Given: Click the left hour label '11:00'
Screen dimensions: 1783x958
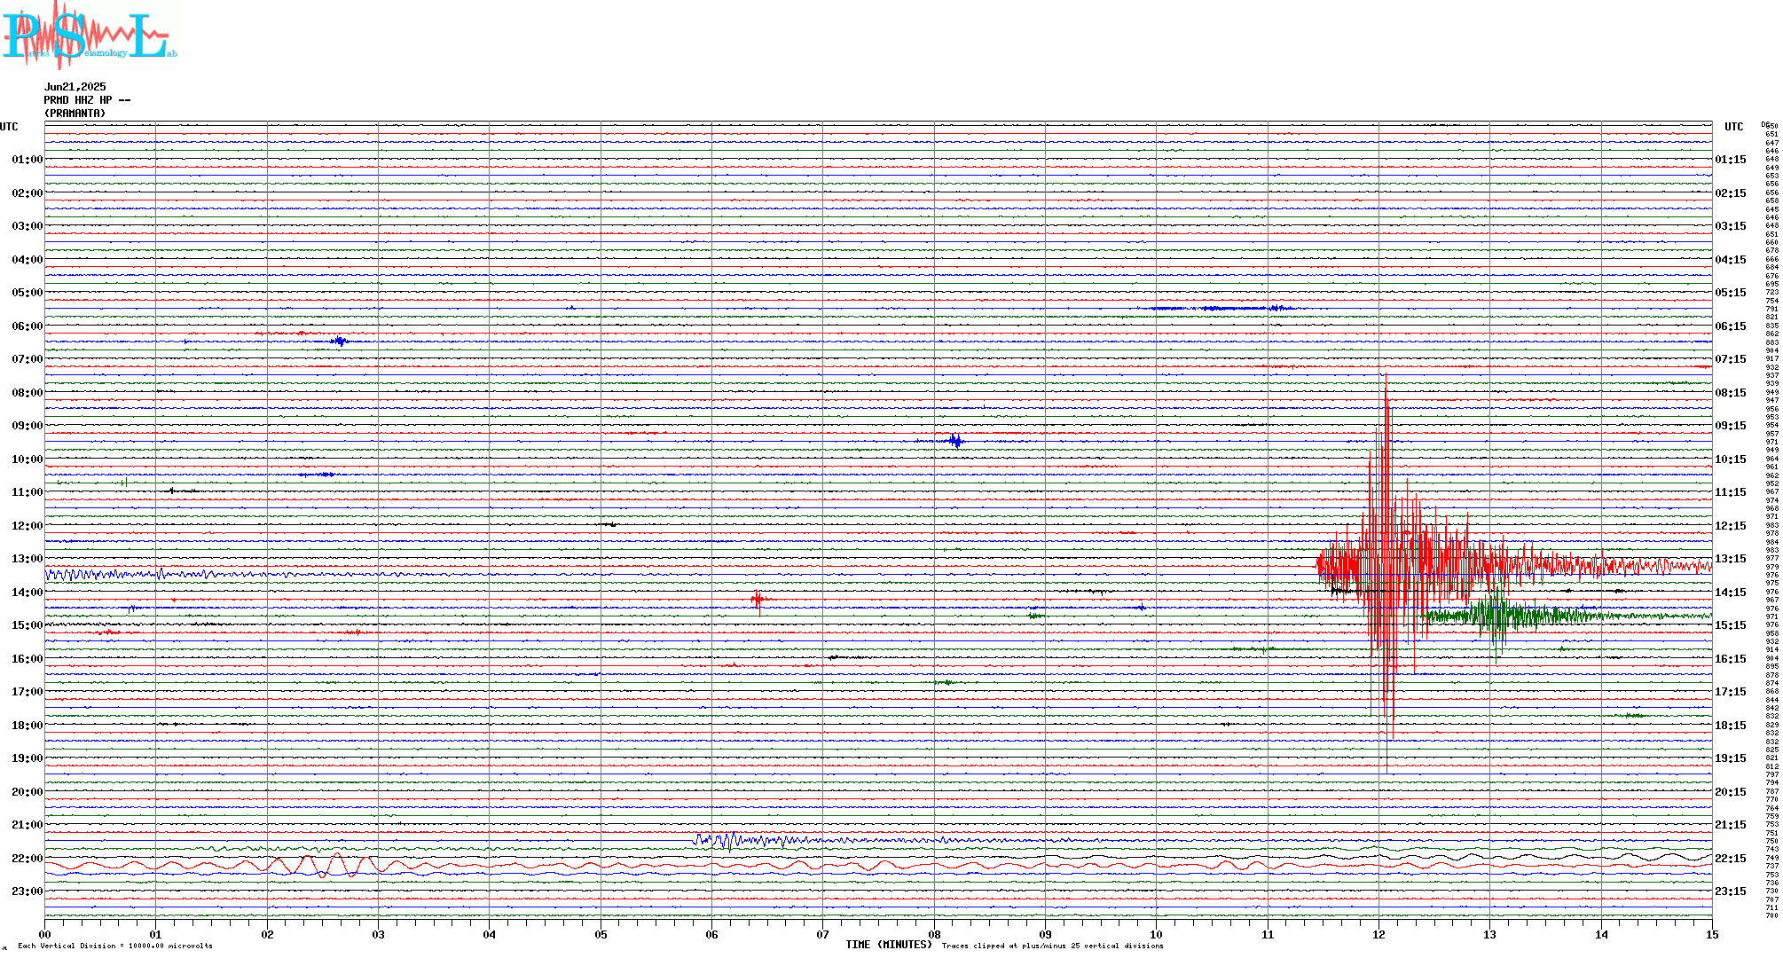Looking at the screenshot, I should point(27,492).
